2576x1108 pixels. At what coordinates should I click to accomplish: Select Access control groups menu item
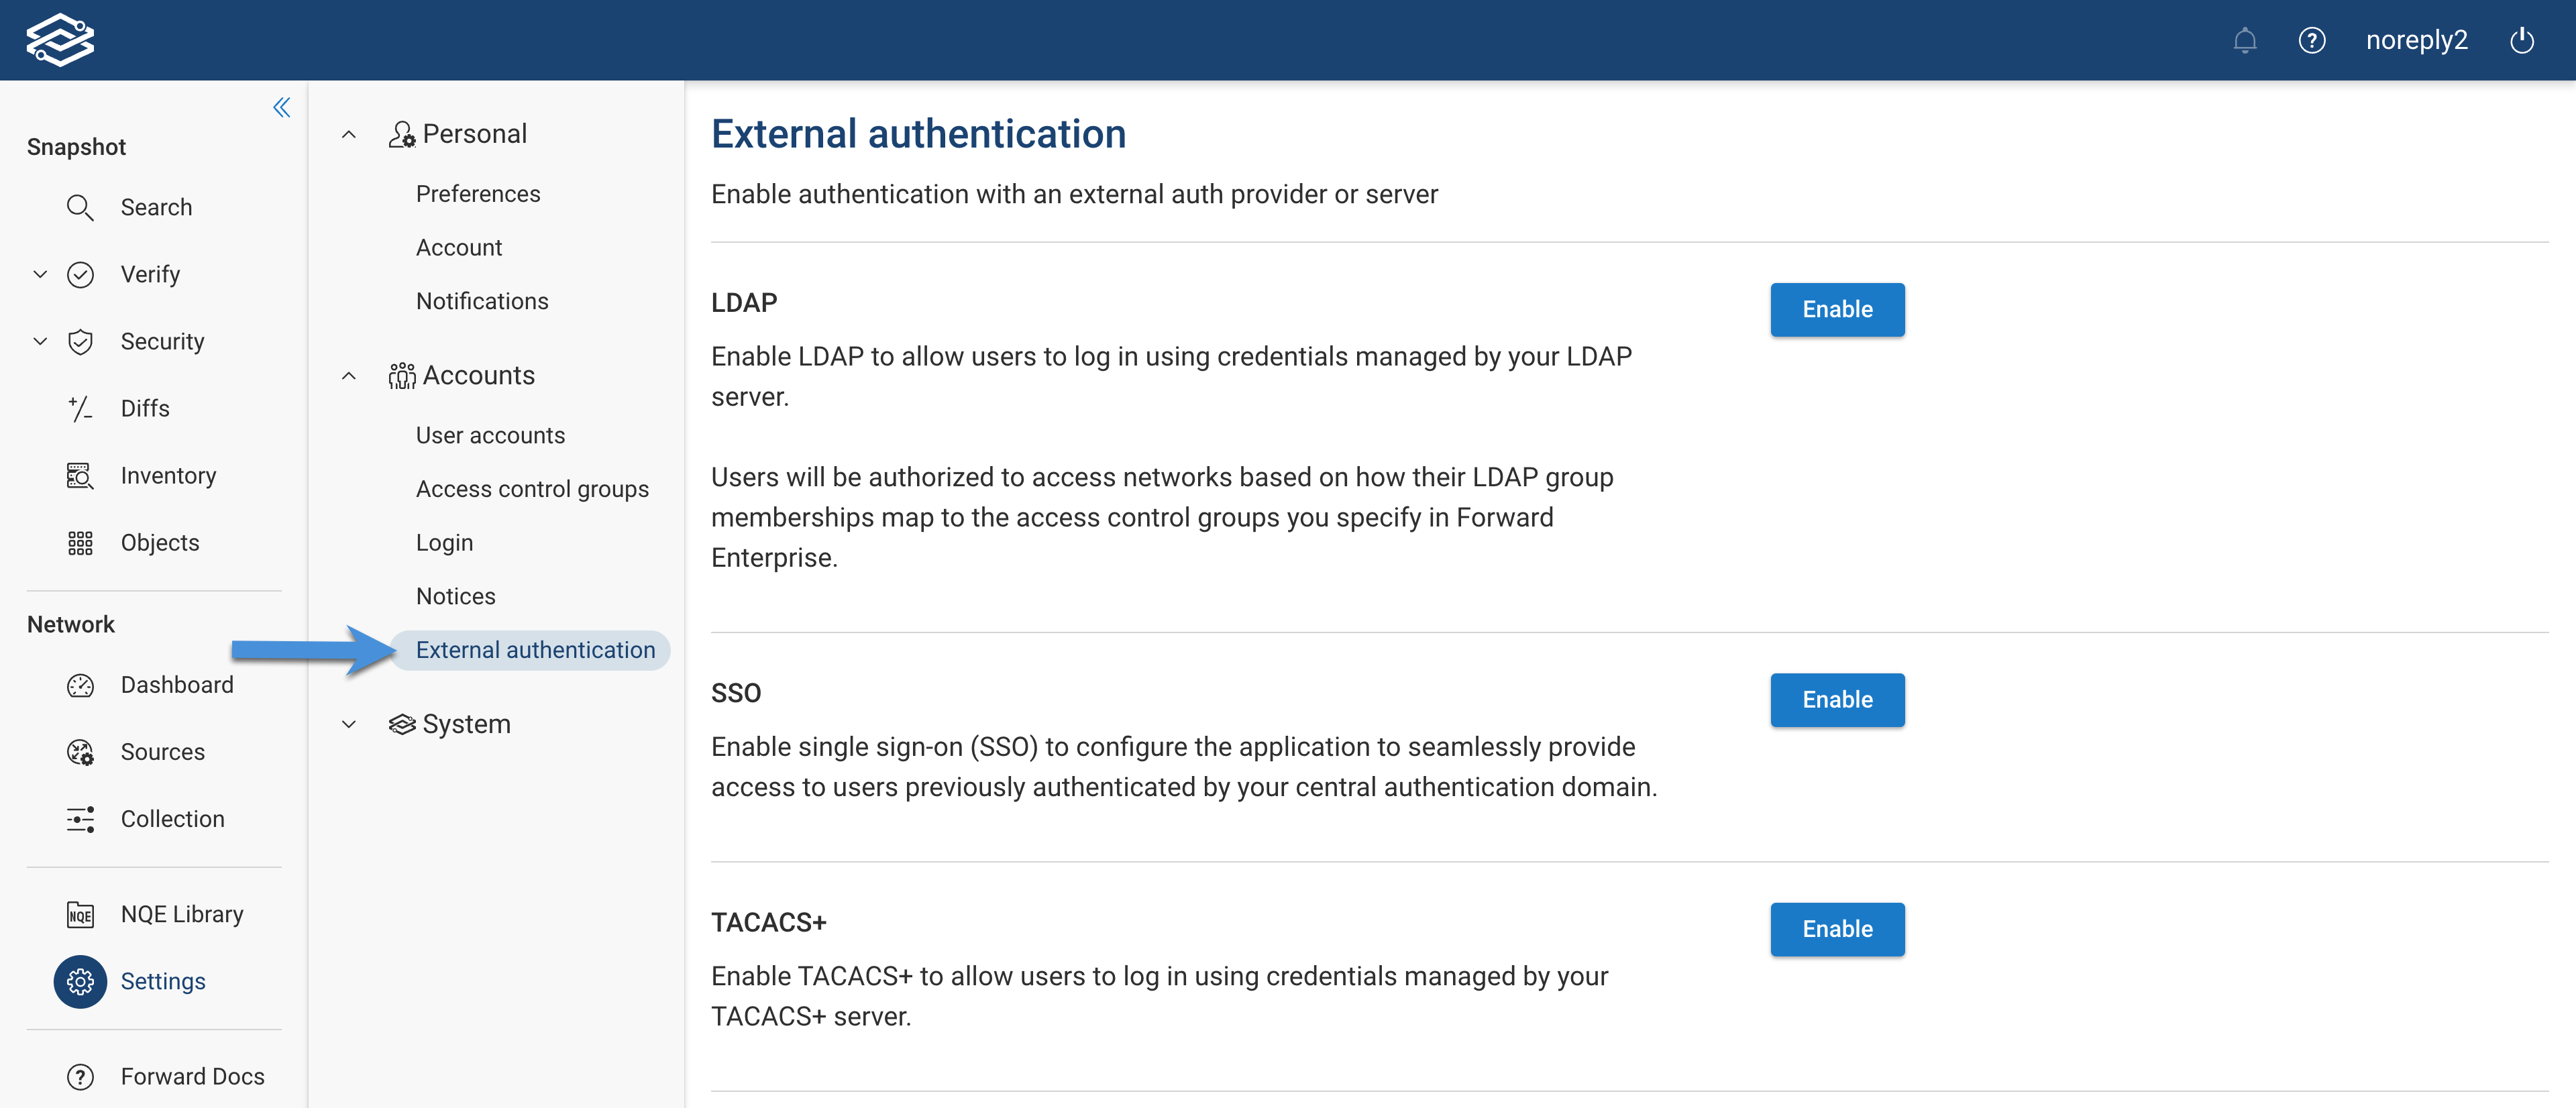(x=532, y=489)
